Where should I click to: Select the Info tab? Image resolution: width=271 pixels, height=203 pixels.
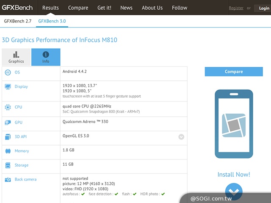click(x=46, y=57)
